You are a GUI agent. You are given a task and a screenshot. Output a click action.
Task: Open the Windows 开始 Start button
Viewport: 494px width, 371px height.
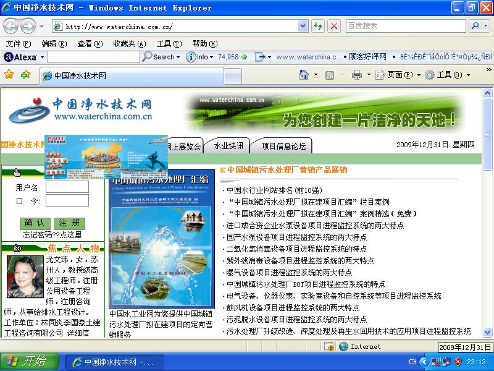point(30,362)
